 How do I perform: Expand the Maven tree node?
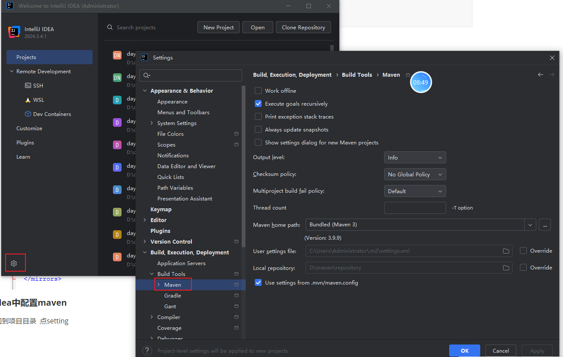[x=159, y=285]
